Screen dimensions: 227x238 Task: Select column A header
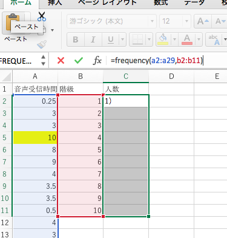[35, 76]
